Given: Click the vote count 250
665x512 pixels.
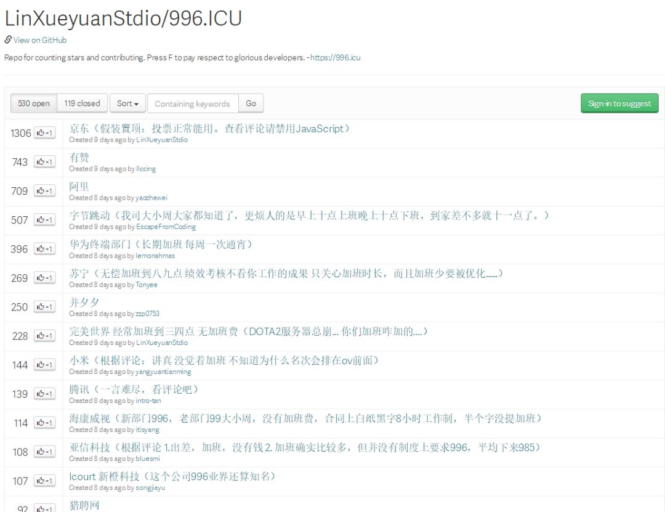Looking at the screenshot, I should [x=20, y=307].
